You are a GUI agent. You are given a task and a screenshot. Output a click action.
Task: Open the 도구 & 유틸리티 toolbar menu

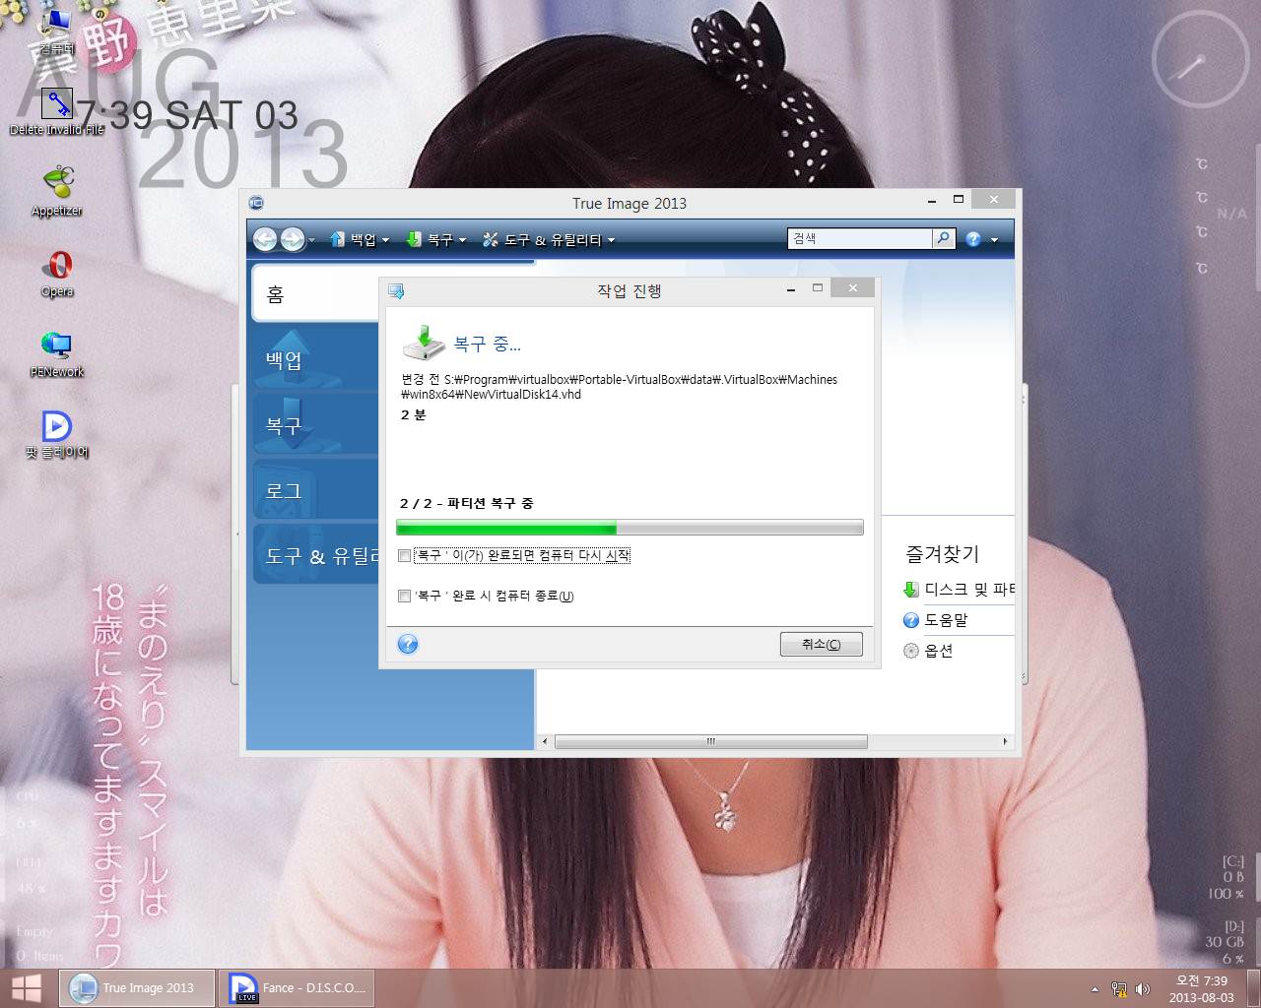coord(549,239)
